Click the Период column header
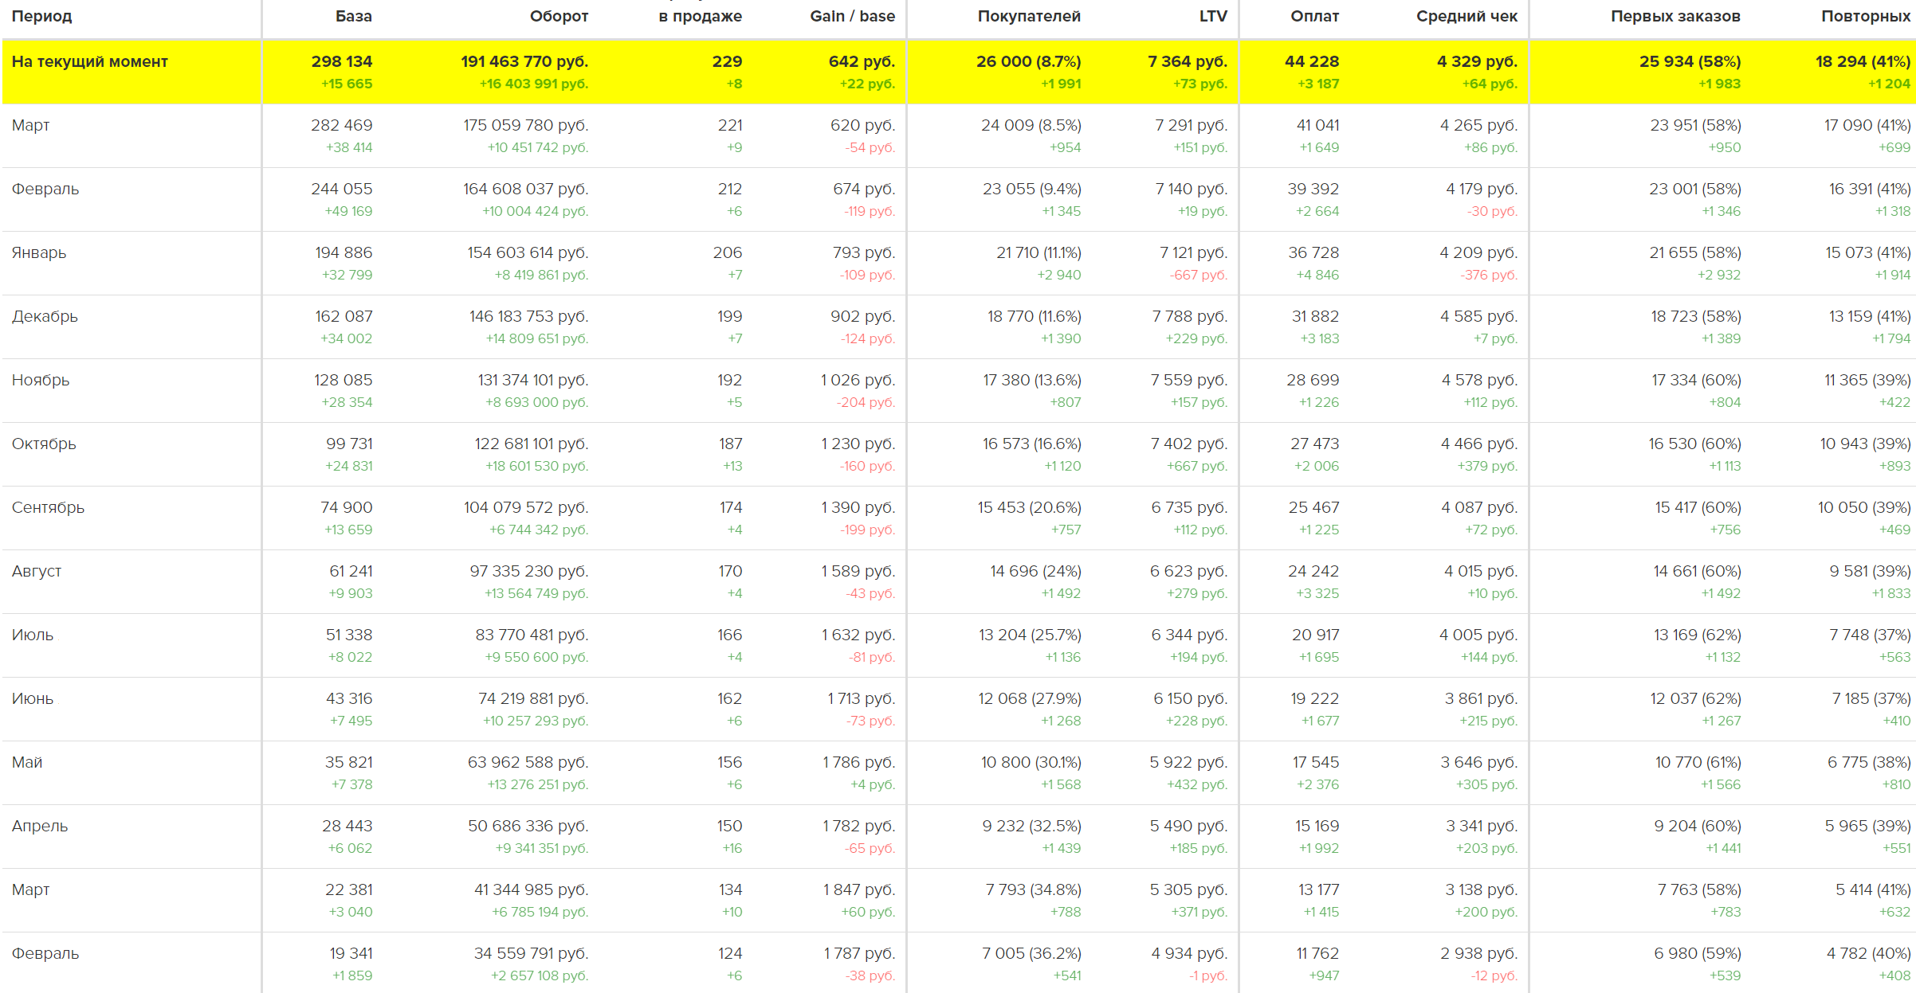The width and height of the screenshot is (1916, 993). (41, 16)
